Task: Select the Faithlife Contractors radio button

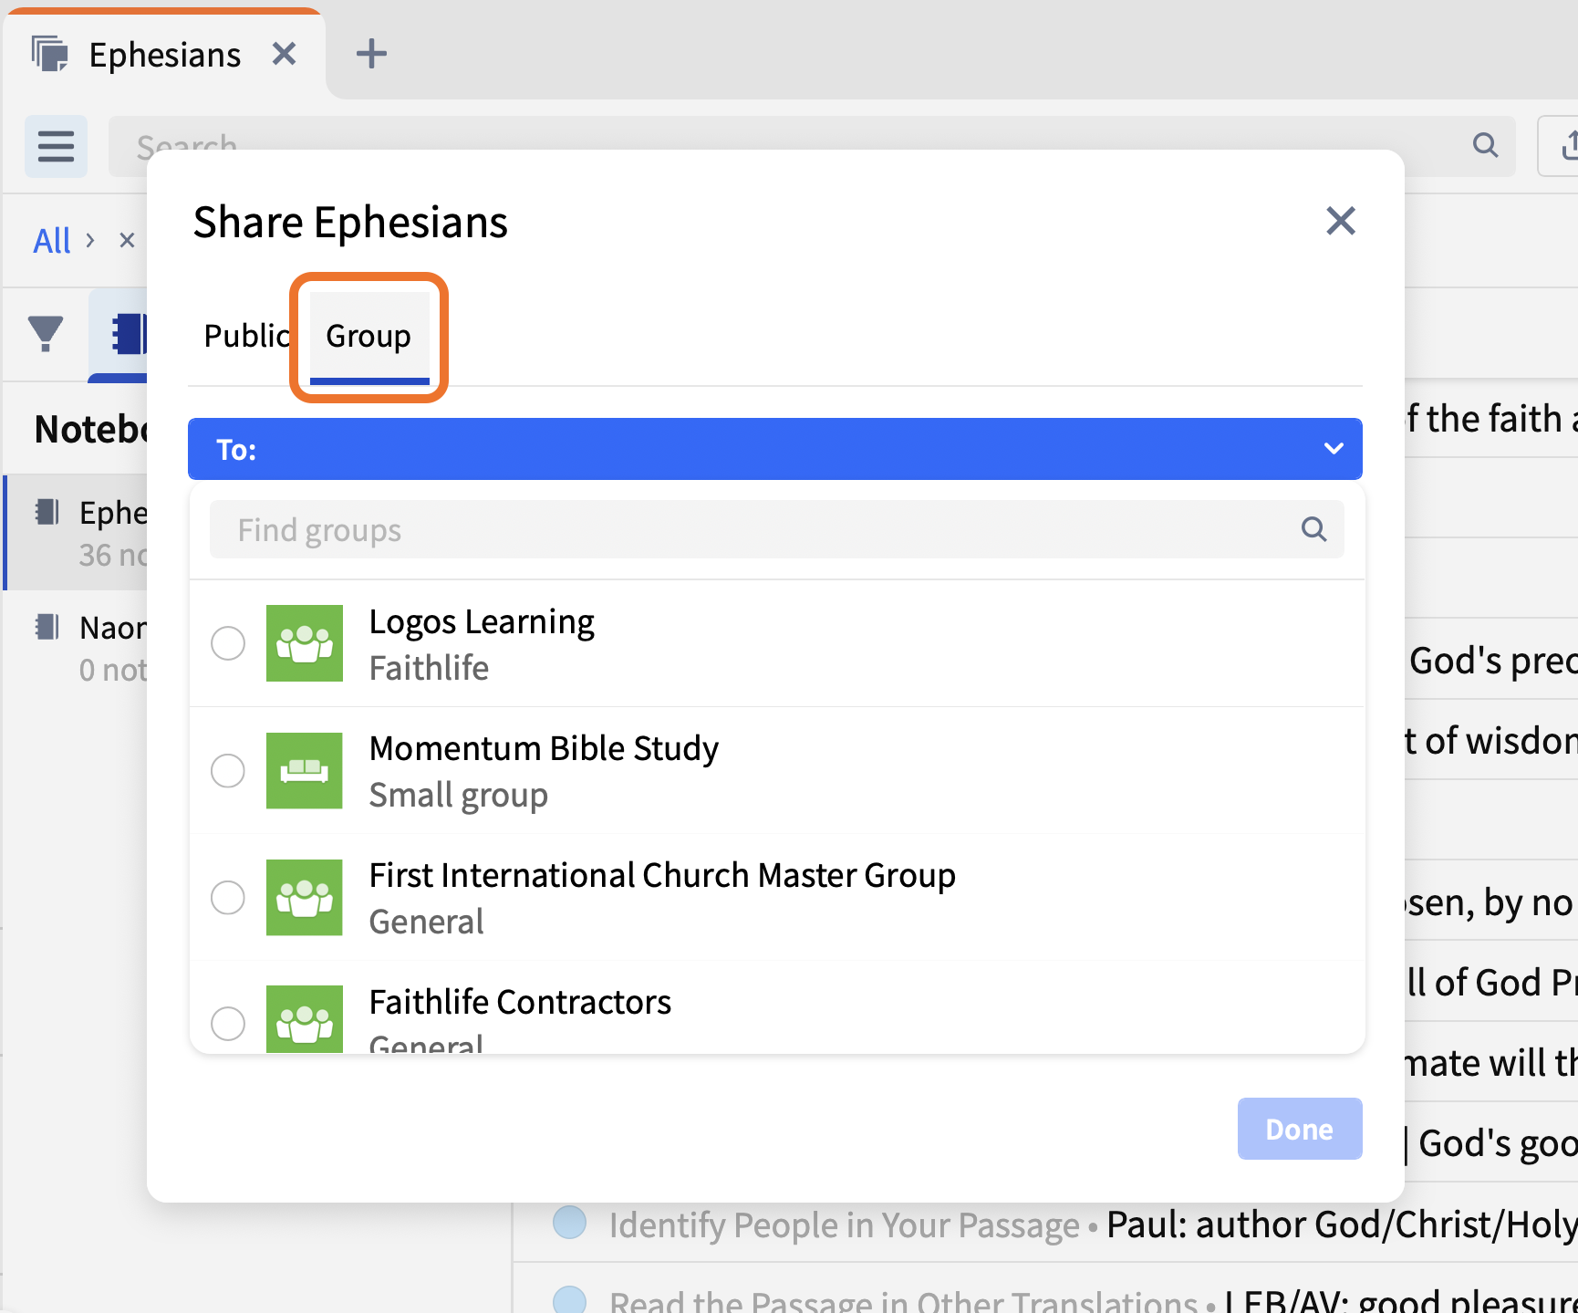Action: click(228, 1024)
